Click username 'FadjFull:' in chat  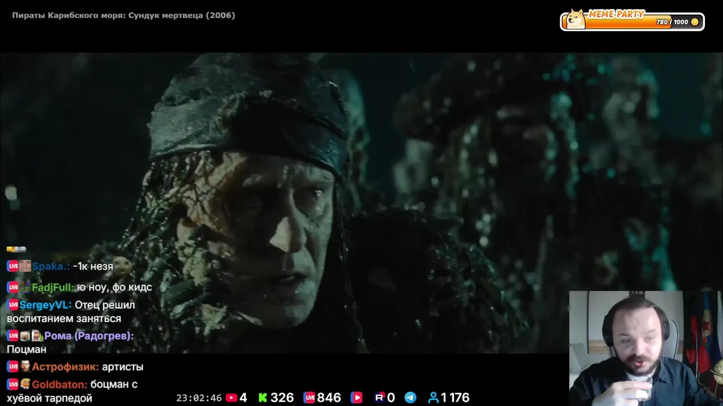pyautogui.click(x=53, y=288)
